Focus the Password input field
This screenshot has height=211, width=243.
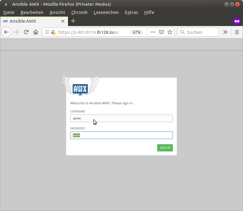pyautogui.click(x=121, y=135)
